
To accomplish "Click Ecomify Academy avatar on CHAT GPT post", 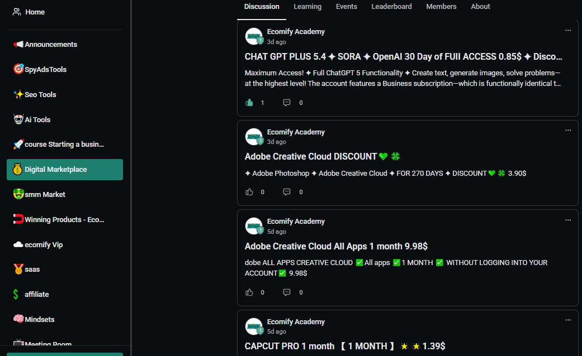I will click(x=254, y=36).
